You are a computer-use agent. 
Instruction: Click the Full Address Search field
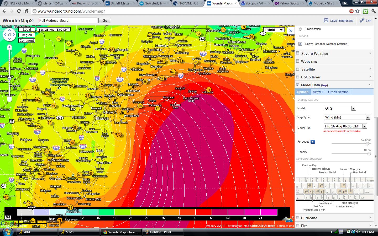click(68, 20)
